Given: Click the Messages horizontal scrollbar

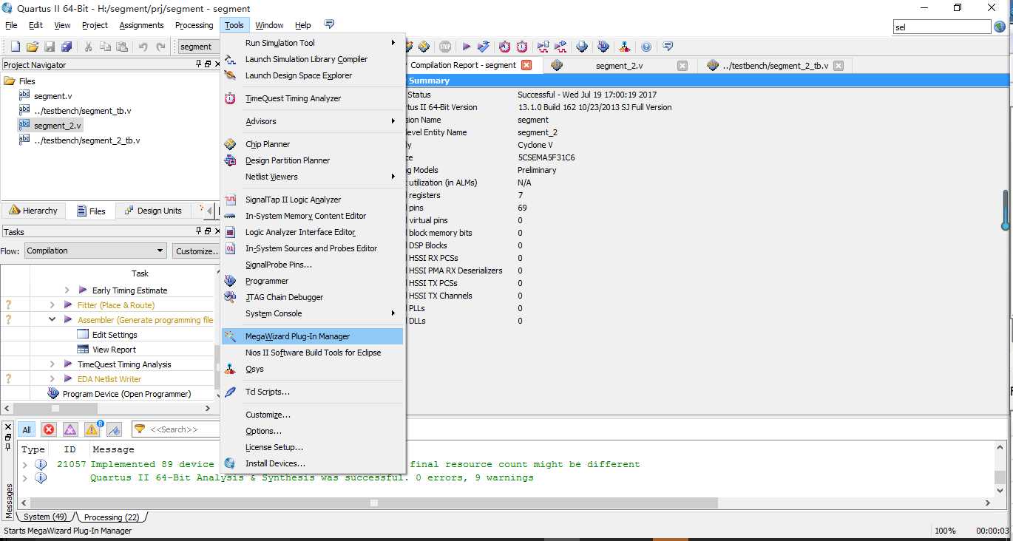Looking at the screenshot, I should 373,503.
